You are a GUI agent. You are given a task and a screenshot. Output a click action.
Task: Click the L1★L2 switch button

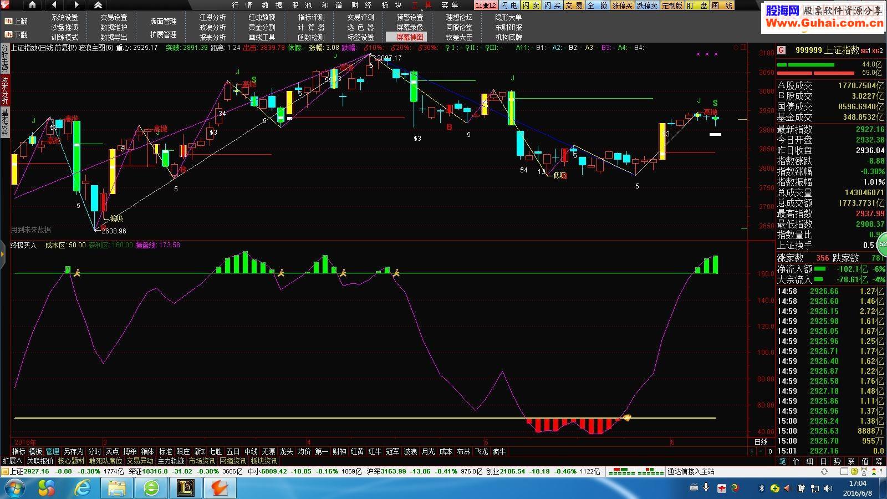pyautogui.click(x=486, y=6)
